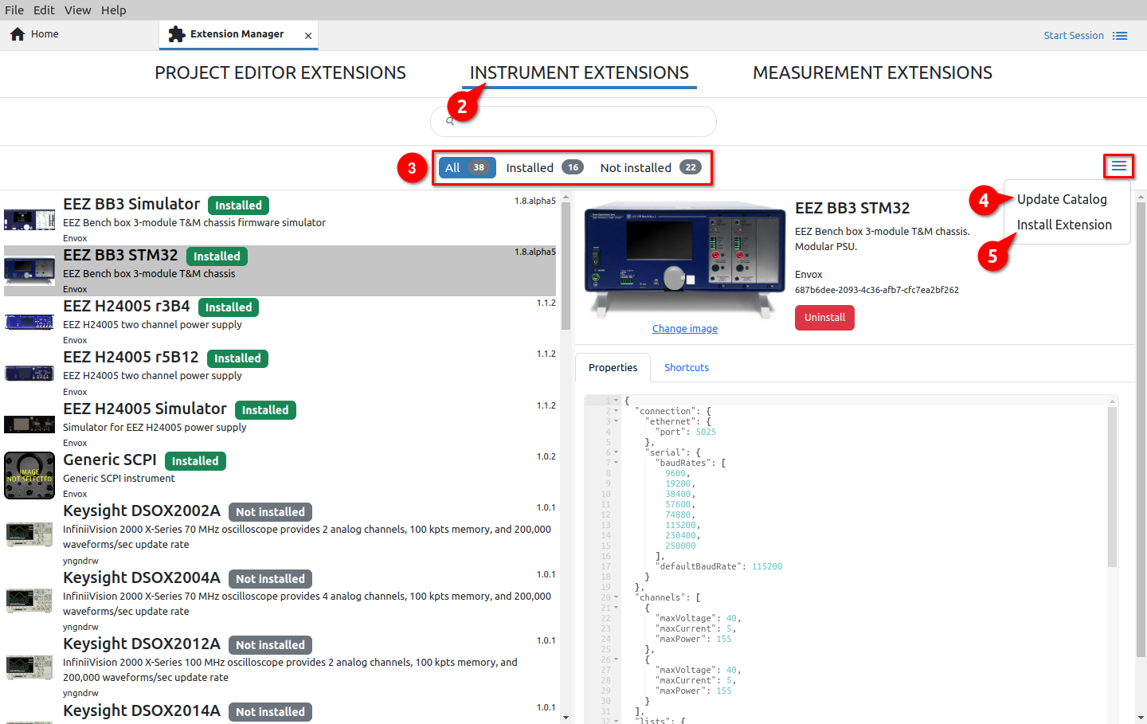
Task: Collapse the JSON fold arrow on line 1
Action: (x=617, y=401)
